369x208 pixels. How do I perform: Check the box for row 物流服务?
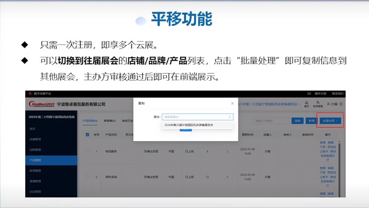[x=87, y=152]
